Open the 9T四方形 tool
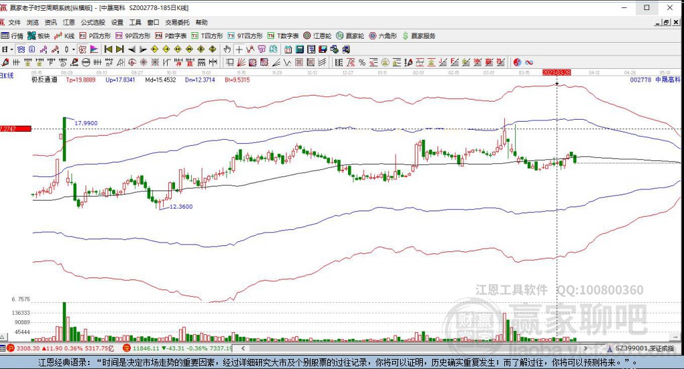 point(245,36)
